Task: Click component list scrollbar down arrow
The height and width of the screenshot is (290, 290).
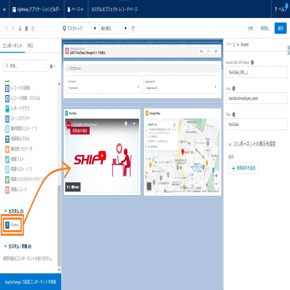Action: [x=59, y=270]
